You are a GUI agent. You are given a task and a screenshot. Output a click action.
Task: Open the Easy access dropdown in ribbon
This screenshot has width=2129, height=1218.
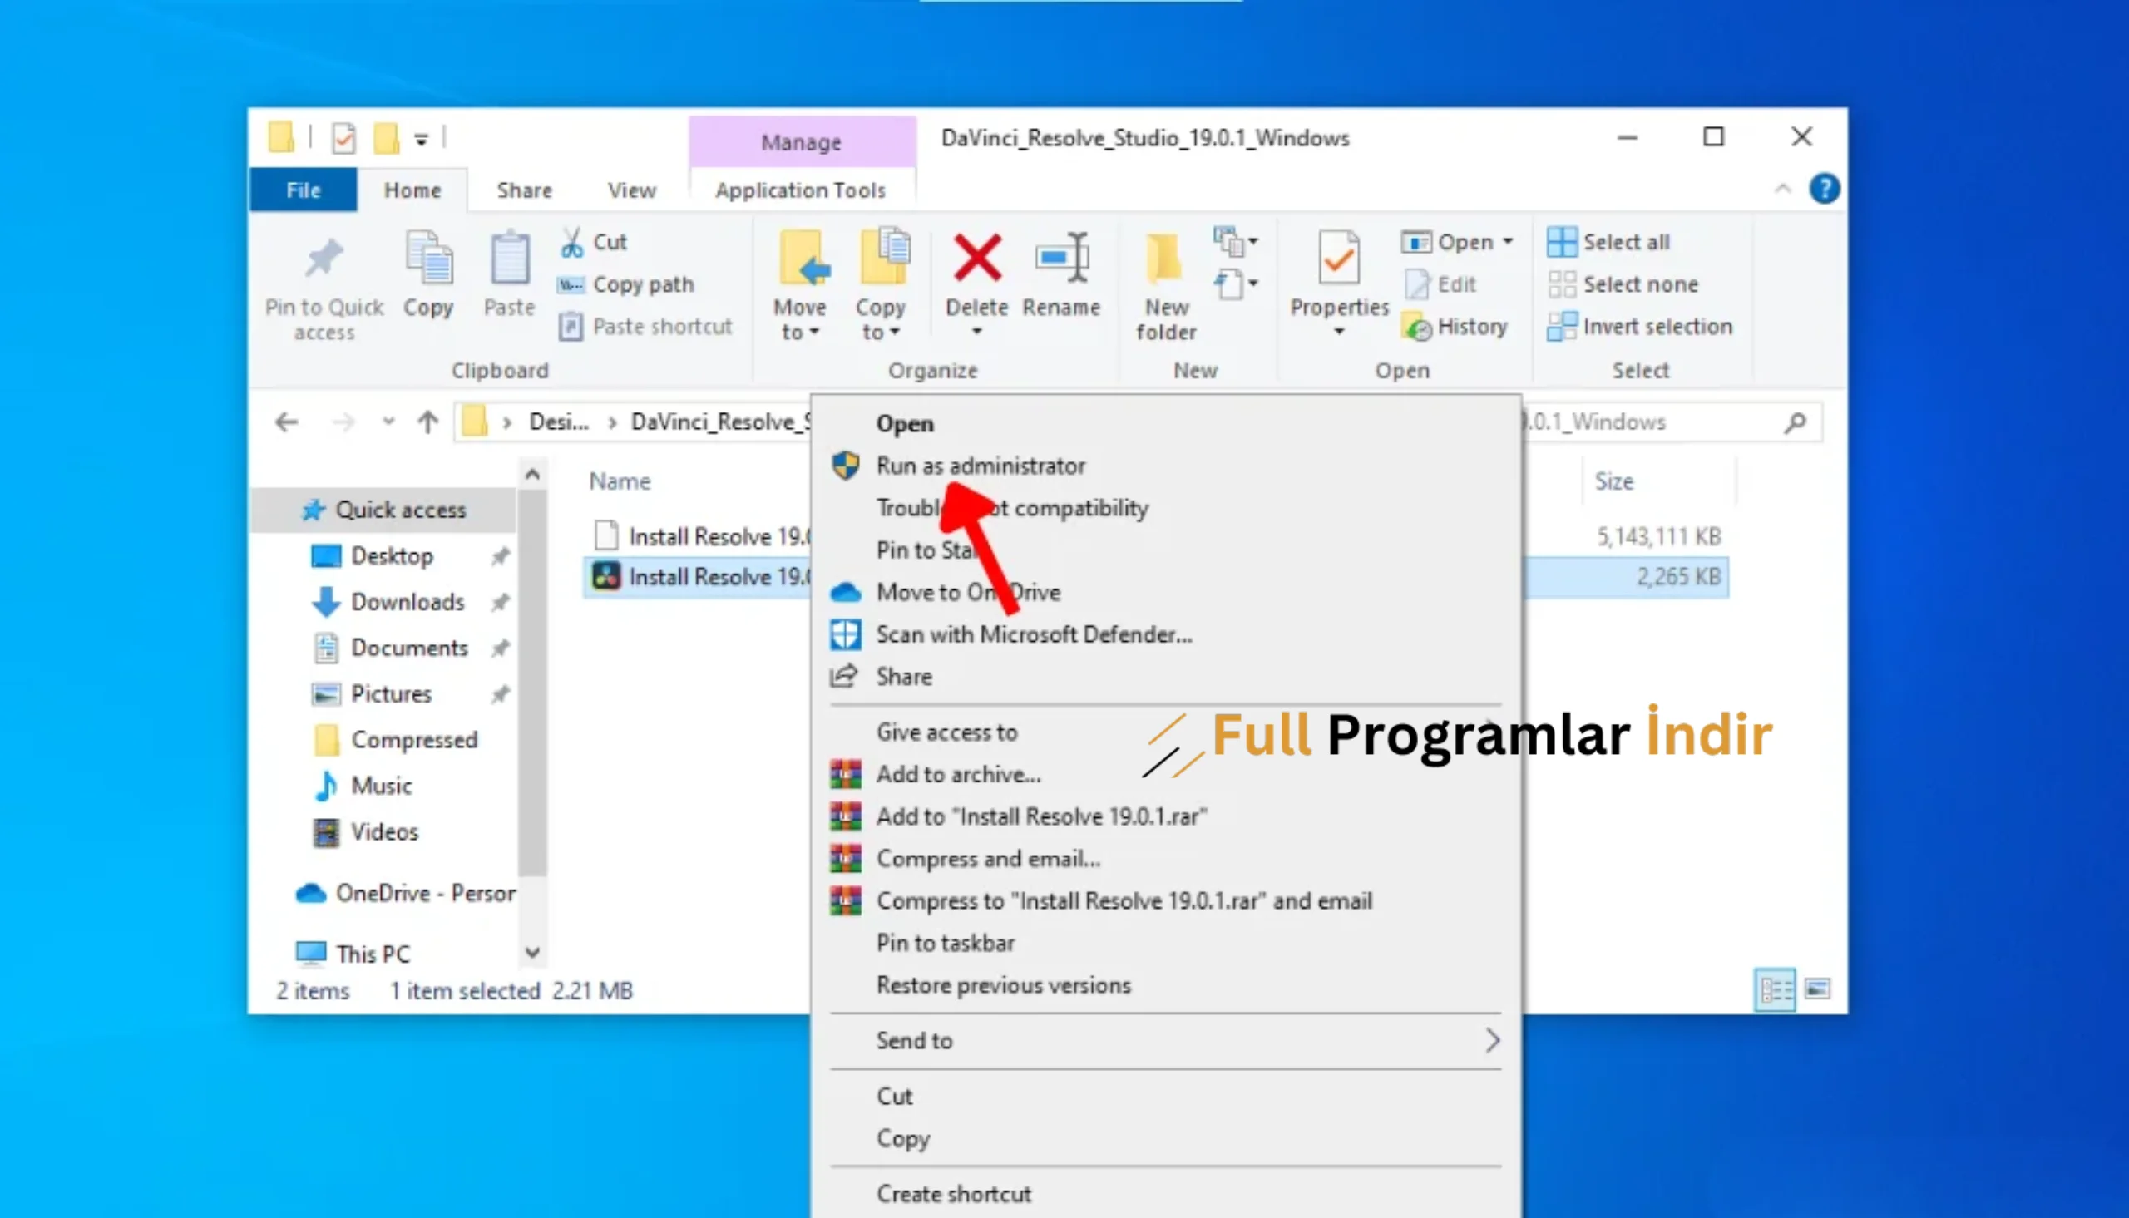pos(1236,284)
